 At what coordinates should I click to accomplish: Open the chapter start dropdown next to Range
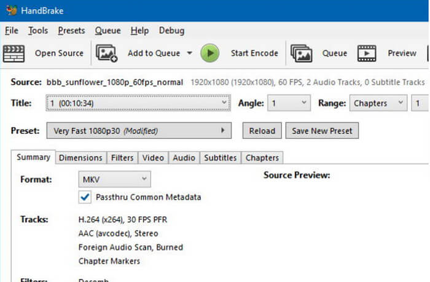420,103
